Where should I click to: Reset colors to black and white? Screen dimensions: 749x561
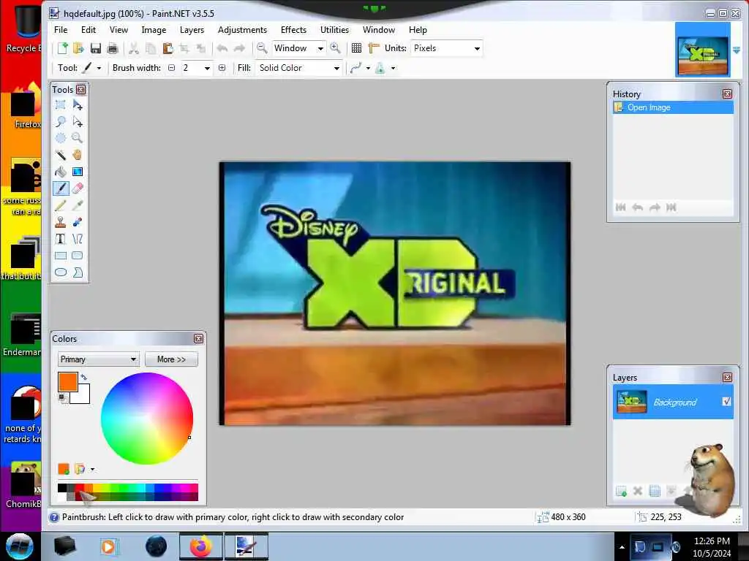tap(62, 398)
